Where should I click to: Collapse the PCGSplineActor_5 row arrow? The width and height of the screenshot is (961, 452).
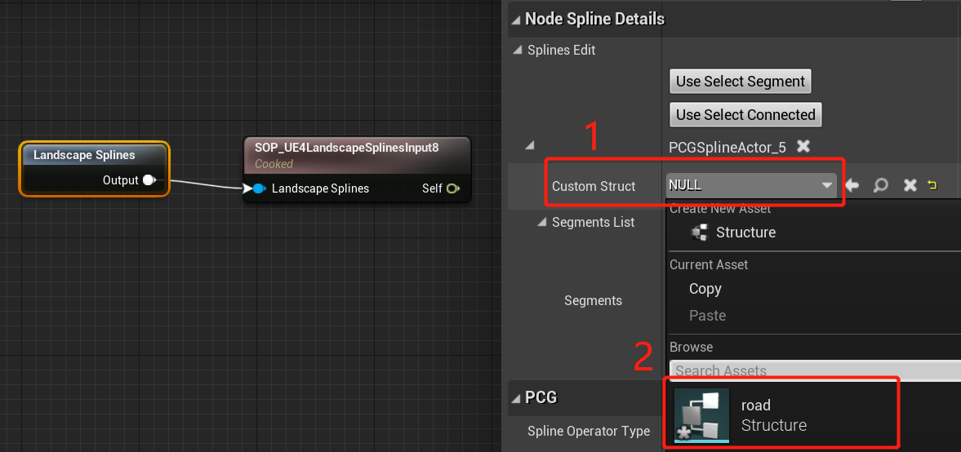point(530,146)
